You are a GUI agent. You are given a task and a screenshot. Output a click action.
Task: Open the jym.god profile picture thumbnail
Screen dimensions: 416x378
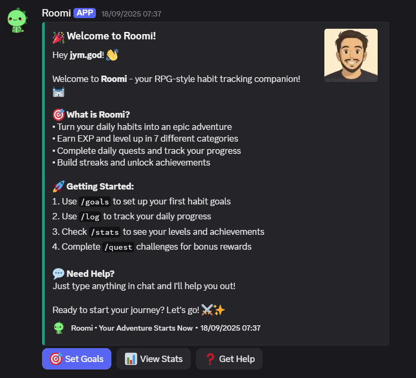[x=351, y=55]
